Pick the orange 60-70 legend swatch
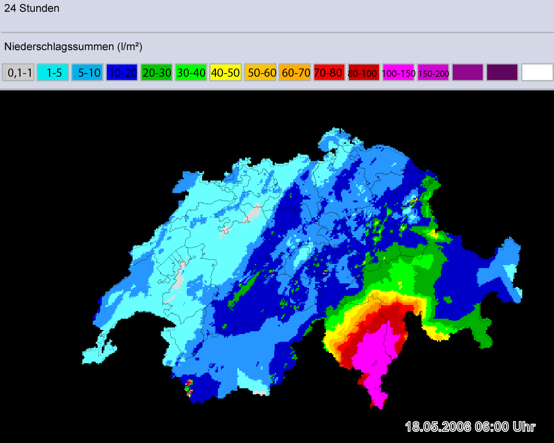Viewport: 554px width, 443px height. click(x=295, y=73)
